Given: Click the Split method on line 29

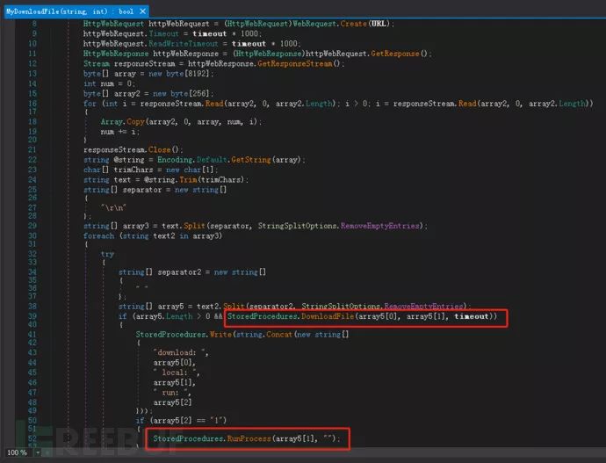Looking at the screenshot, I should 194,226.
